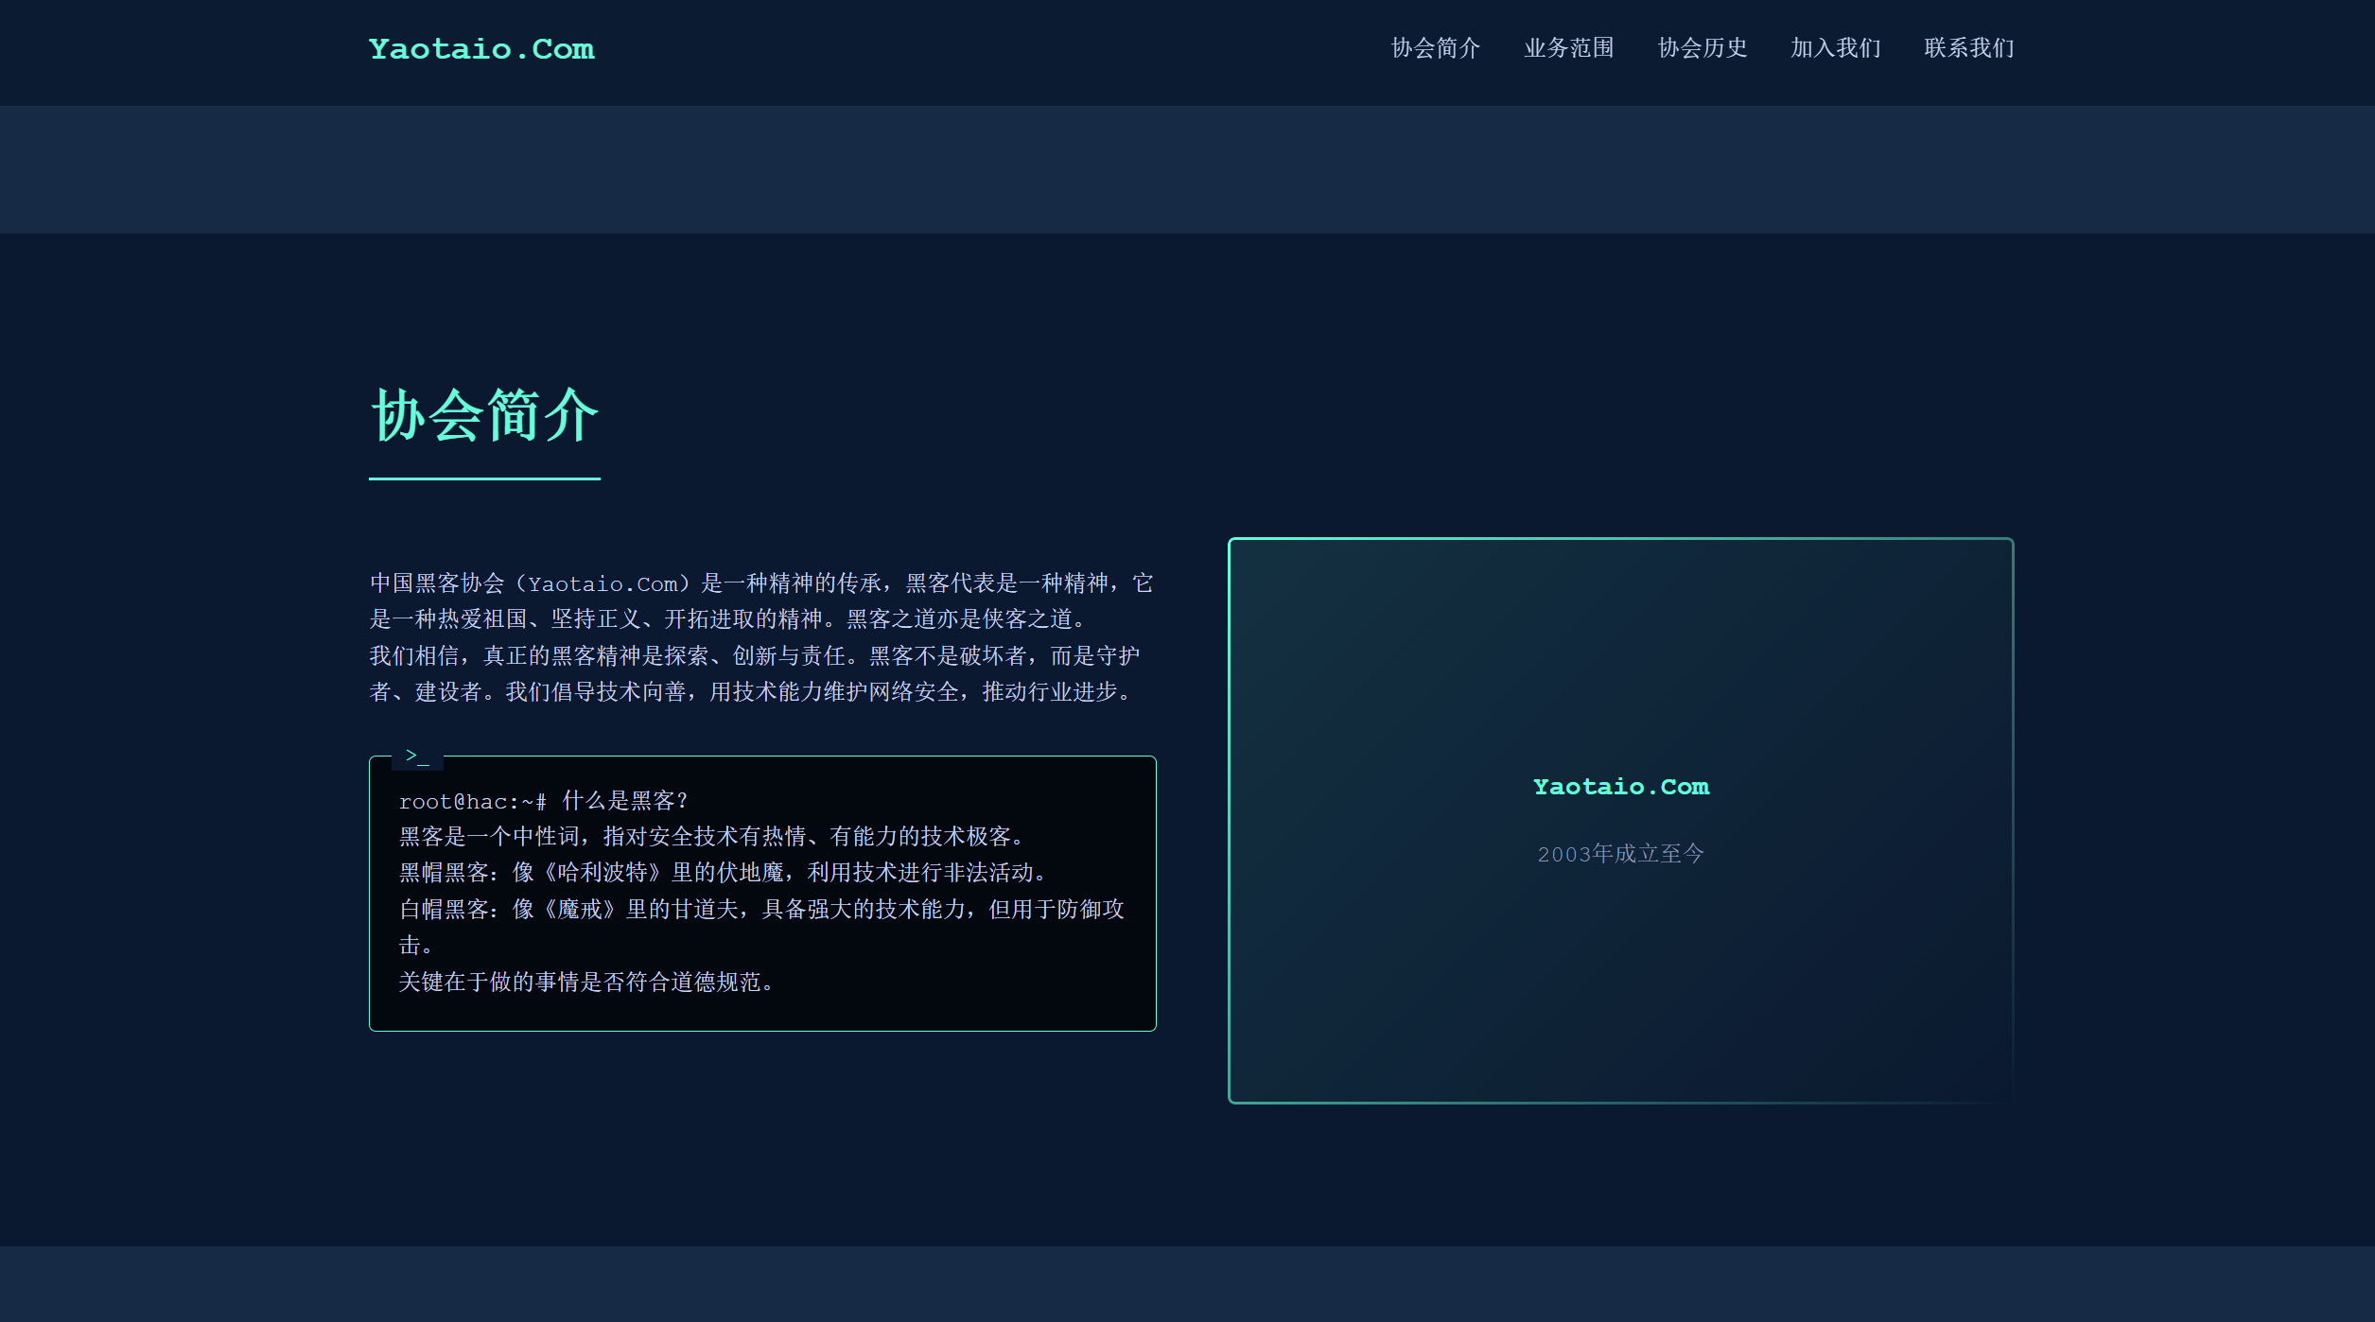The image size is (2375, 1322).
Task: Click the 联系我们 navigation link
Action: [1967, 48]
